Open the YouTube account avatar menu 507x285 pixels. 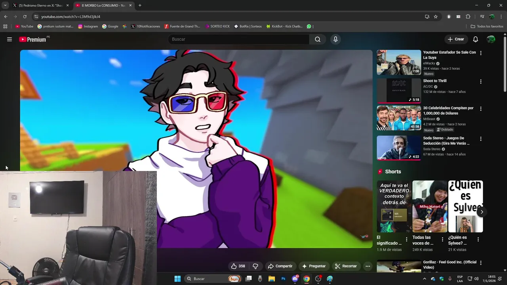click(x=491, y=39)
